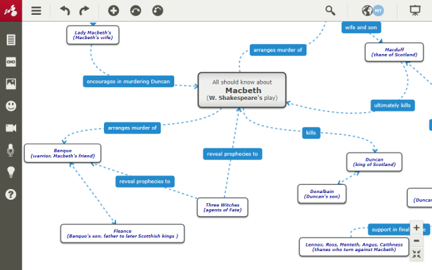This screenshot has height=270, width=432.
Task: Select the Banquo topic
Action: coord(63,153)
